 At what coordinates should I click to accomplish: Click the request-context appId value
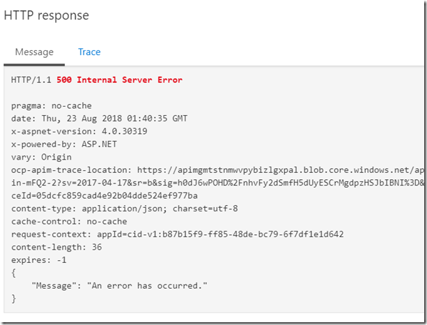point(220,234)
